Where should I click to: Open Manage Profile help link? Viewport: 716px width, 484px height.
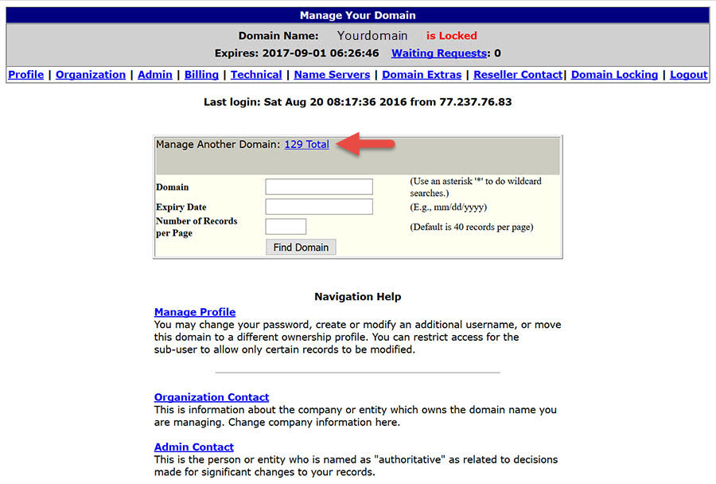[x=195, y=312]
